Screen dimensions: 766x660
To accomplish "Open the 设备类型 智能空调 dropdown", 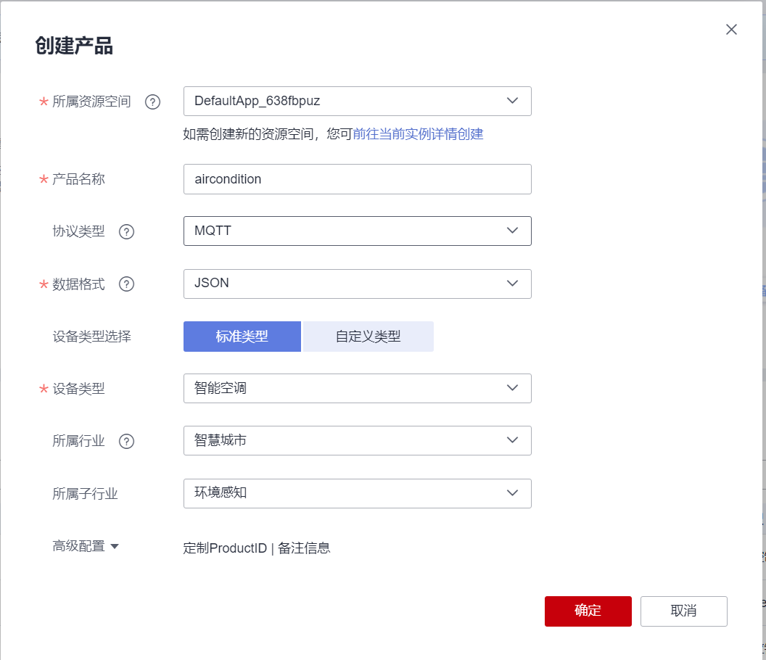I will coord(357,389).
